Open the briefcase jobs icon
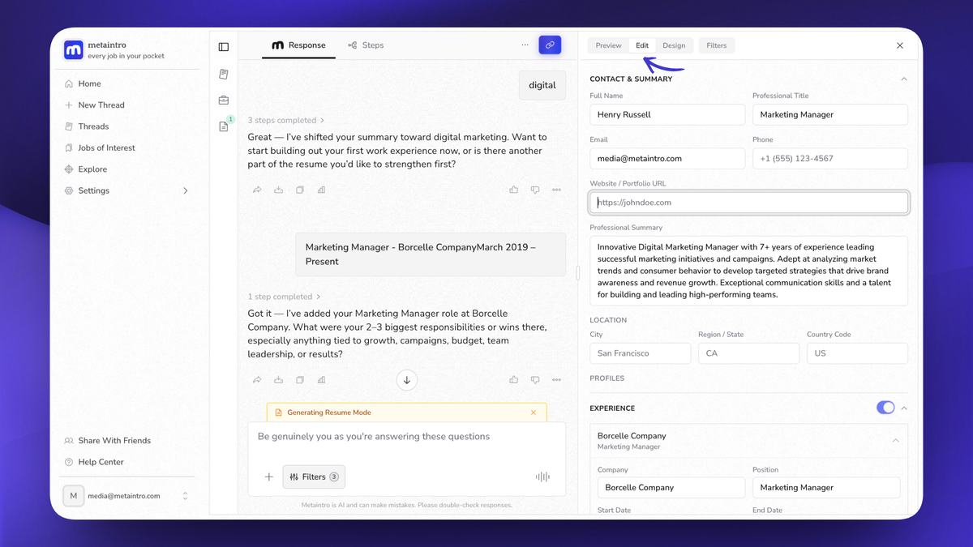This screenshot has height=547, width=973. [x=224, y=100]
